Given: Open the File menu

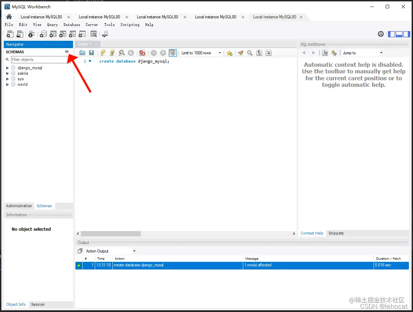Looking at the screenshot, I should [9, 25].
